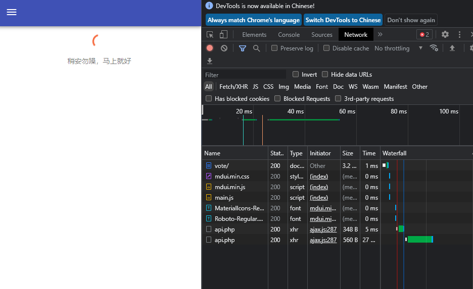The height and width of the screenshot is (289, 473).
Task: Select the inspect element picker icon
Action: 210,35
